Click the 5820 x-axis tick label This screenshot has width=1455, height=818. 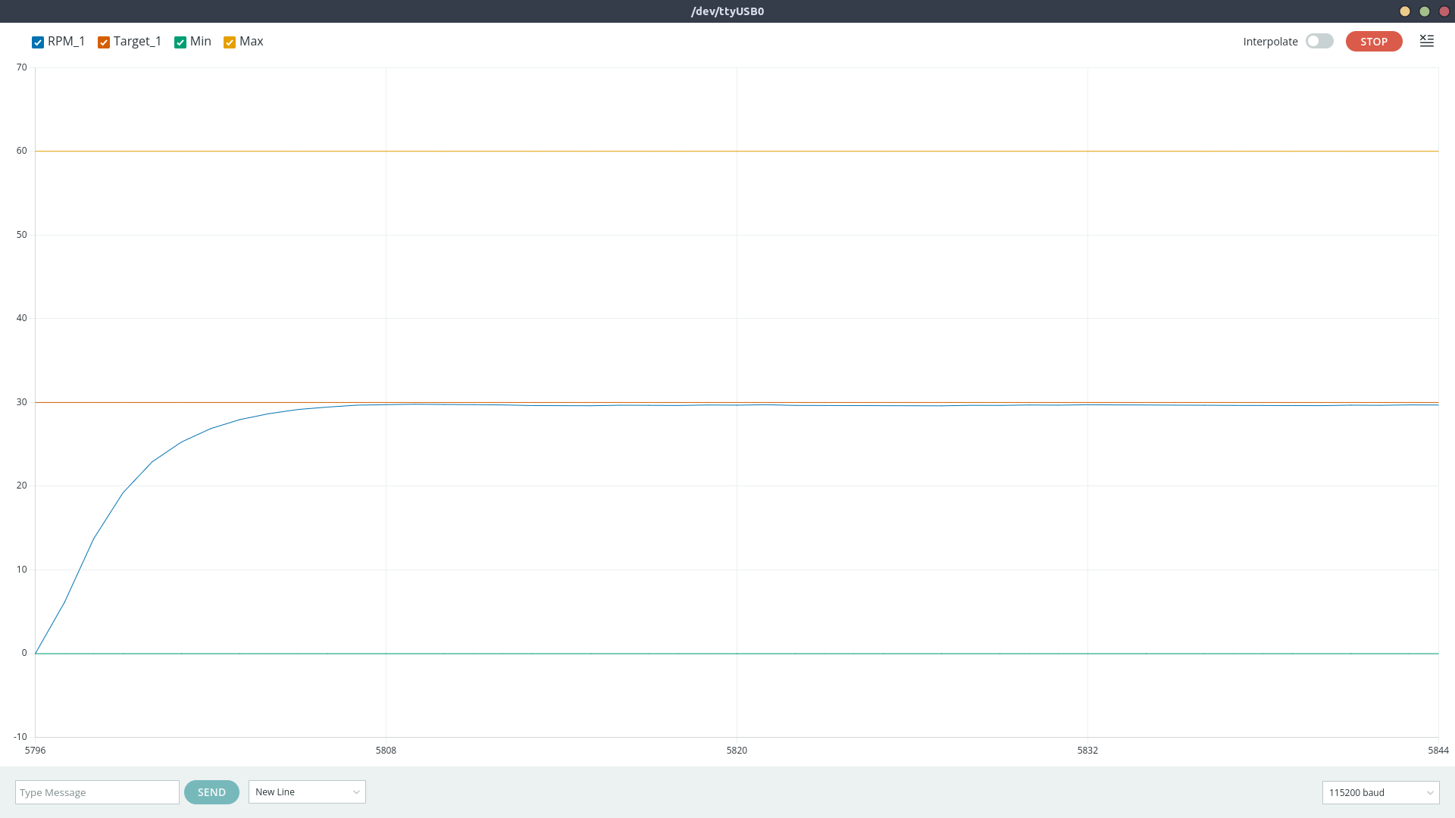pos(737,751)
